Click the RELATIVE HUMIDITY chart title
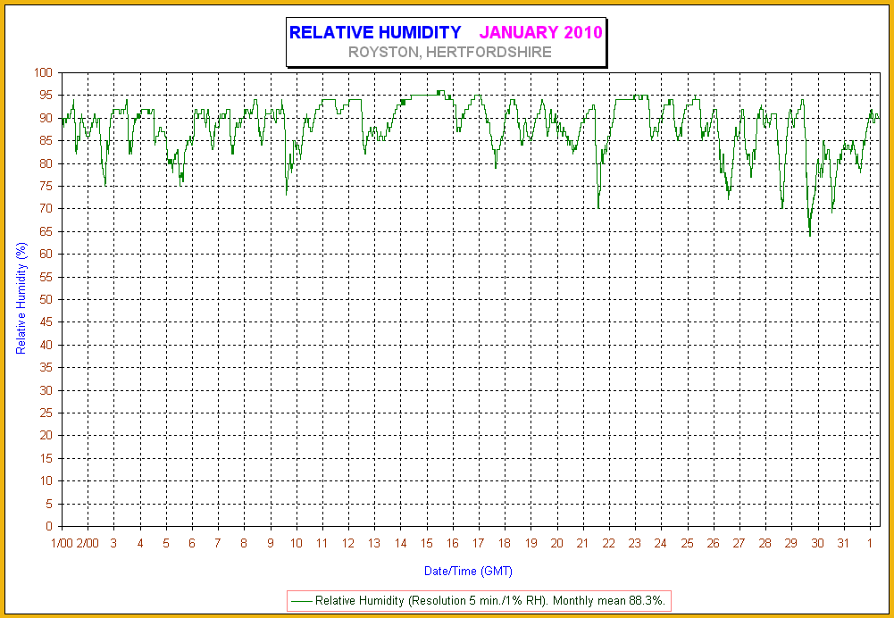The image size is (894, 618). pos(375,32)
